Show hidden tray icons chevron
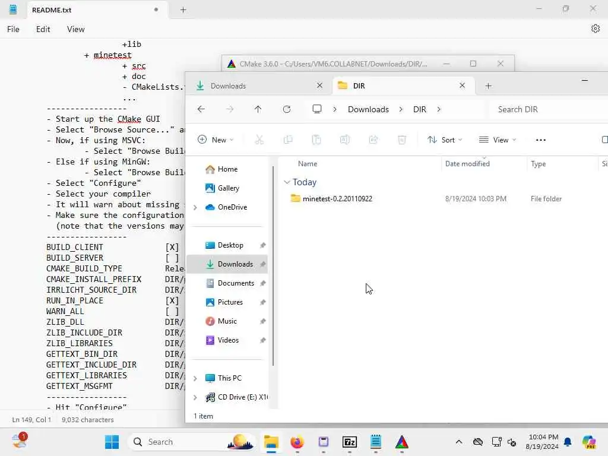 pyautogui.click(x=459, y=442)
